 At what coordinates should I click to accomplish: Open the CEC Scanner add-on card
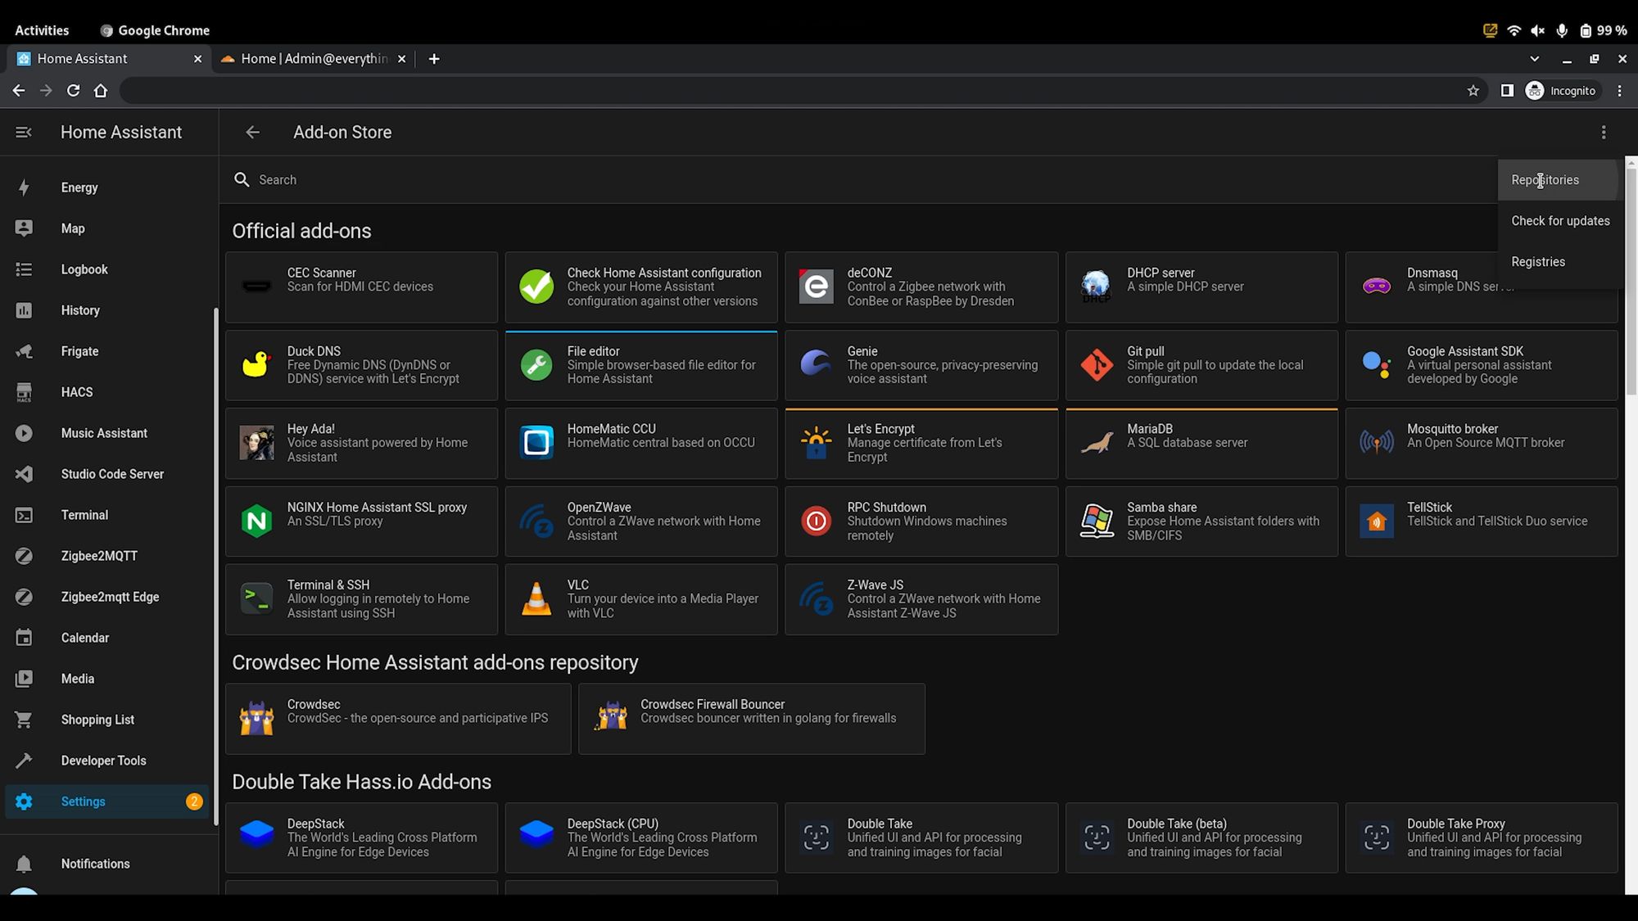pyautogui.click(x=361, y=287)
